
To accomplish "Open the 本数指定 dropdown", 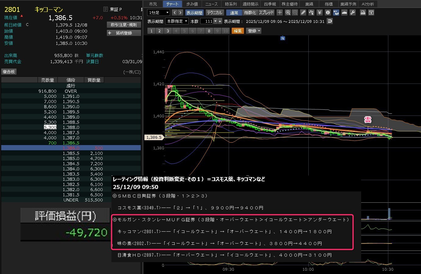I will pyautogui.click(x=177, y=21).
